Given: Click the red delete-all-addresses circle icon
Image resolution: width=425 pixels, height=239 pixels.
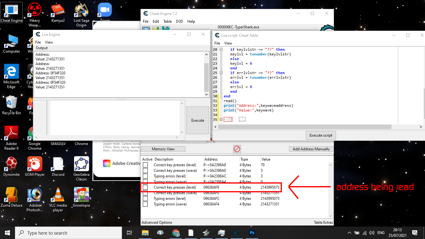Looking at the screenshot, I should coord(237,149).
